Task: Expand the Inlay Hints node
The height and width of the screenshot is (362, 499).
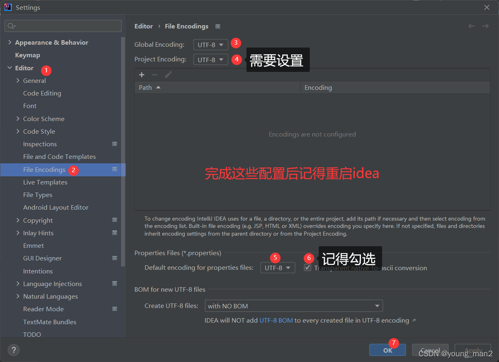Action: coord(18,233)
